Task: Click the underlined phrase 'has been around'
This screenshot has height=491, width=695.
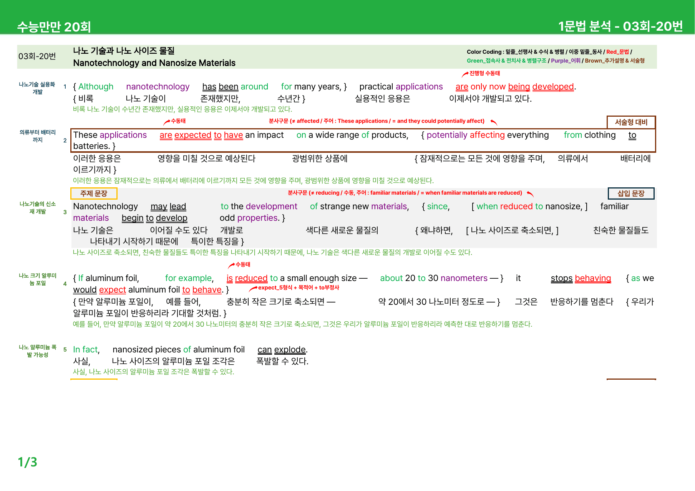Action: (235, 87)
